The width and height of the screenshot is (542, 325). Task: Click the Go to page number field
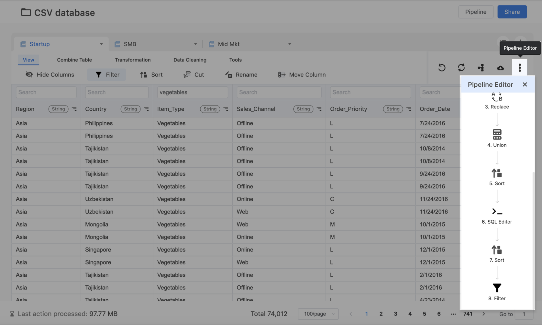(x=524, y=314)
